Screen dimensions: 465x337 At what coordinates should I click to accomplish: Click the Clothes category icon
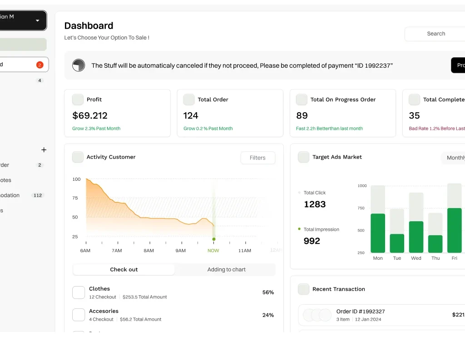click(x=79, y=292)
